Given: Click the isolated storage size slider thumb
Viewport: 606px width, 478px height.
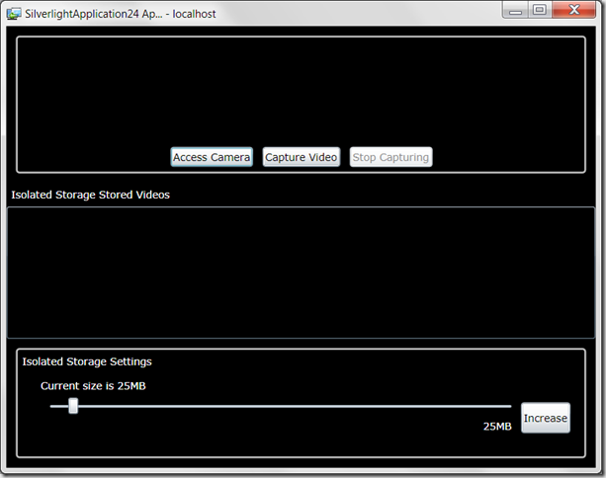Looking at the screenshot, I should click(x=73, y=406).
